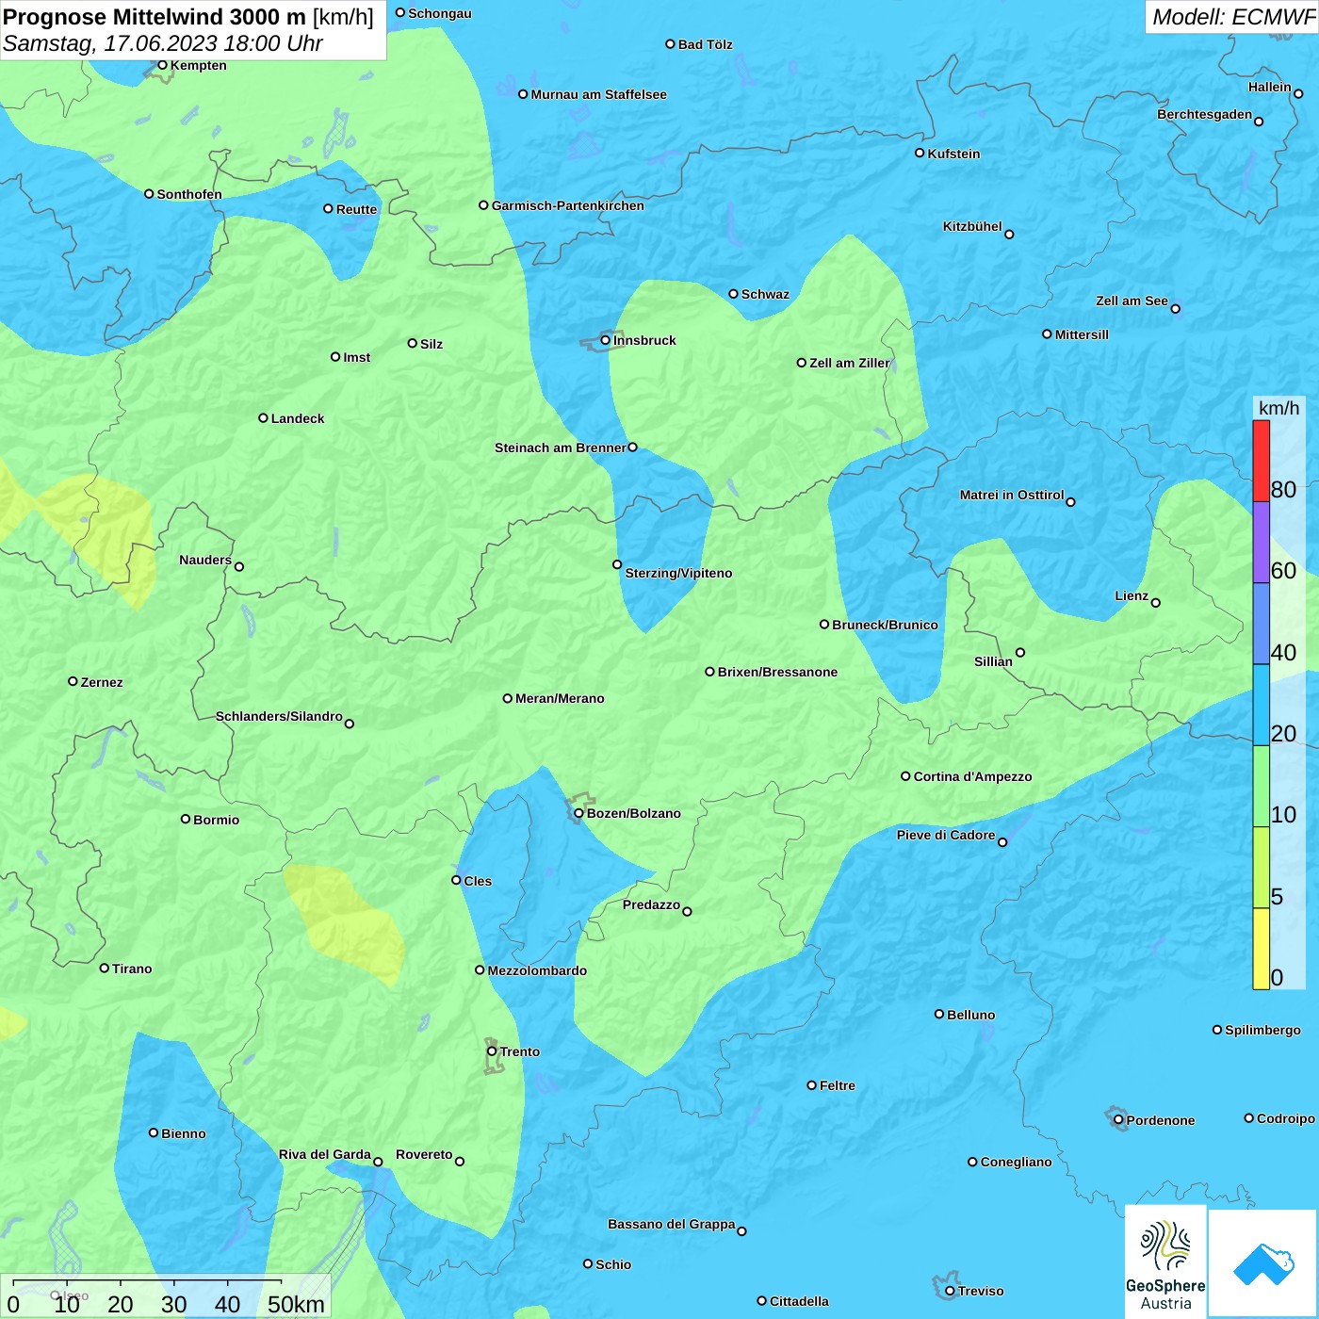Click the Bad Tölz location dot
This screenshot has width=1319, height=1319.
click(670, 44)
